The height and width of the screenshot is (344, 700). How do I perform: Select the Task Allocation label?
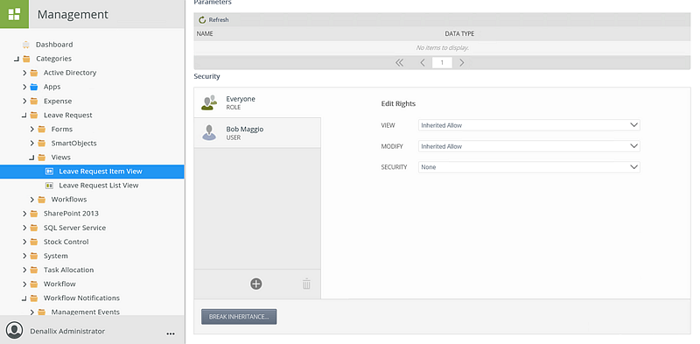(x=69, y=270)
